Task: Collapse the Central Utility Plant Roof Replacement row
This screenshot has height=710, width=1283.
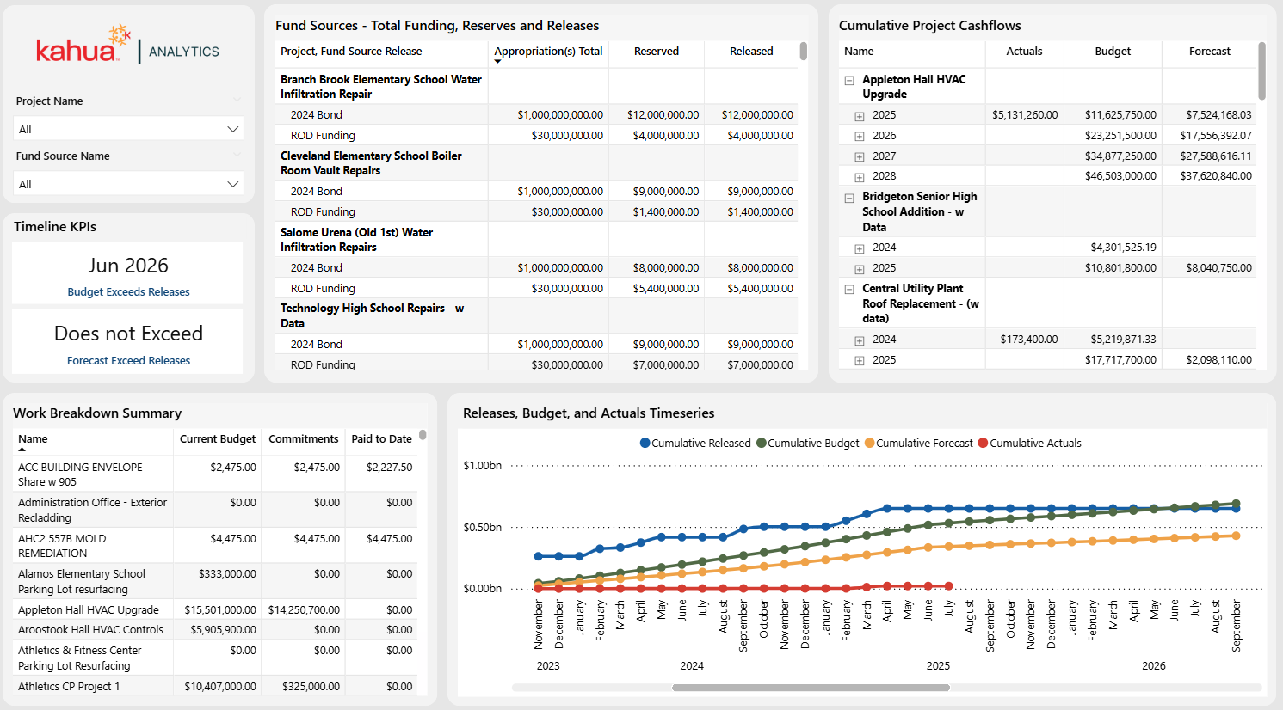Action: click(x=849, y=290)
